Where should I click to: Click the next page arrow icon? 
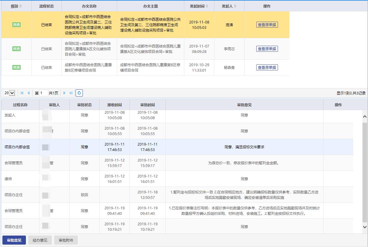[x=64, y=93]
